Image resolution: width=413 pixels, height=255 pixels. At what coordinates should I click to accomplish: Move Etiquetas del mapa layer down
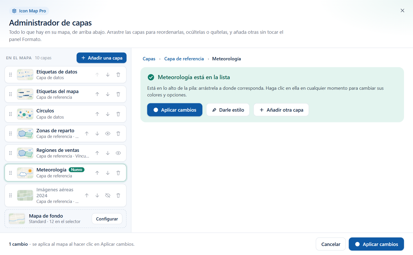pyautogui.click(x=108, y=94)
